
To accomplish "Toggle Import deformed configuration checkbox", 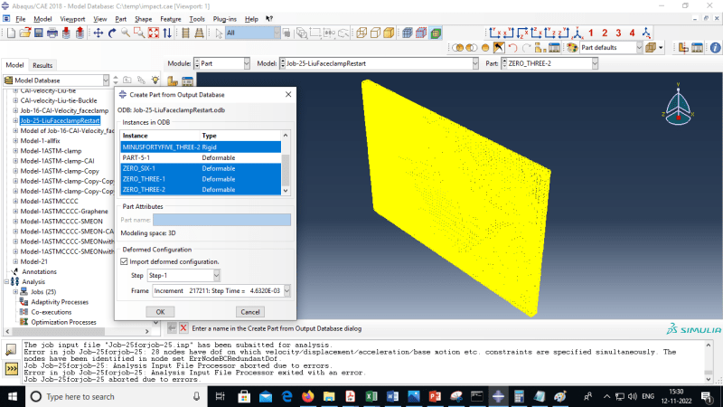I will coord(124,261).
